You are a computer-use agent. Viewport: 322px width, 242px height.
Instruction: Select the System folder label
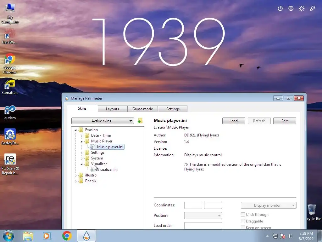coord(97,158)
